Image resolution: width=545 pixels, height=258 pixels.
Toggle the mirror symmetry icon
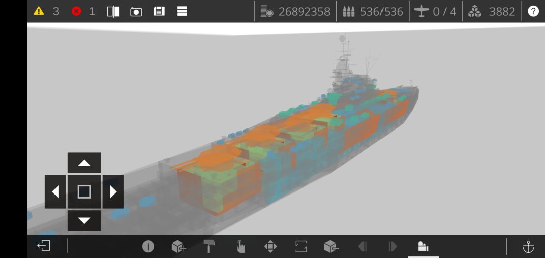[113, 11]
